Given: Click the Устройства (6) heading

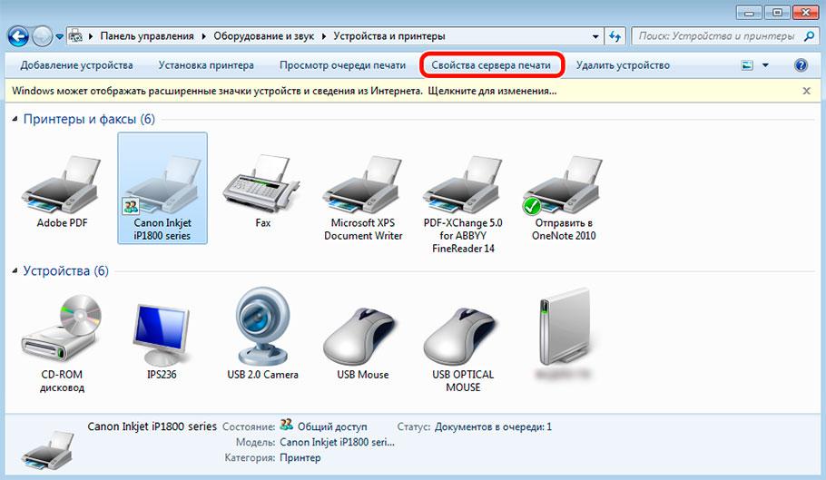Looking at the screenshot, I should [x=66, y=271].
